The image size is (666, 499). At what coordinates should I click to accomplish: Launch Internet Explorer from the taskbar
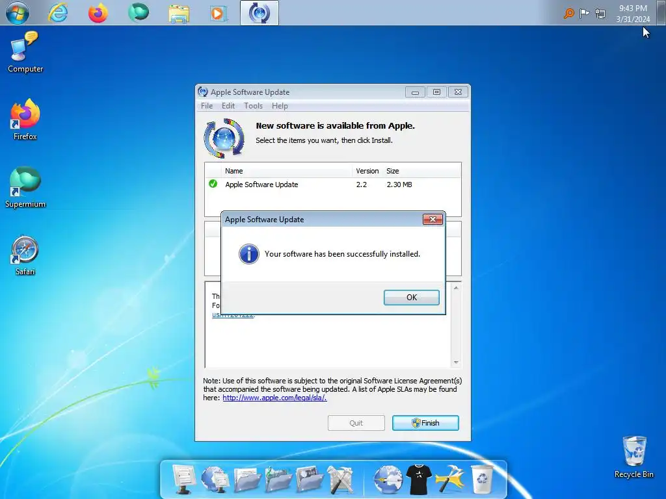coord(58,13)
